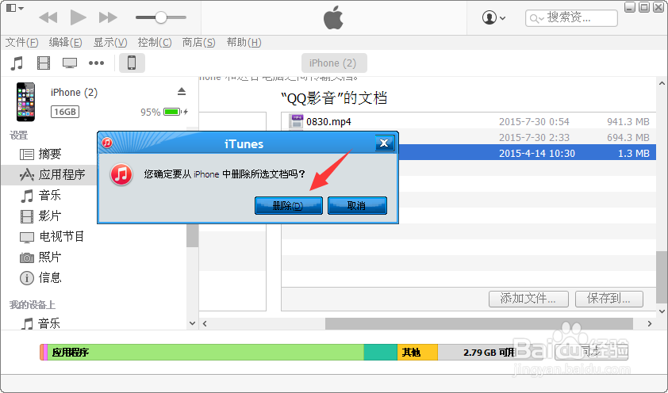Click the 2.79 GB 可用 storage segment
The image size is (668, 393).
pos(490,352)
